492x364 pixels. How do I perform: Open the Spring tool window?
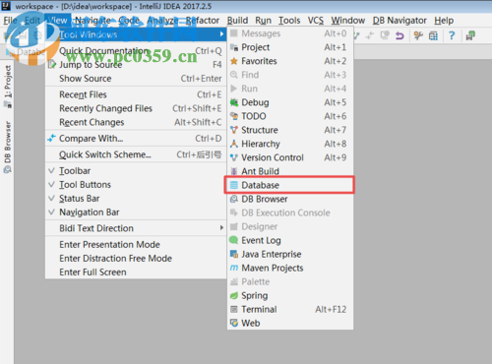(290, 295)
